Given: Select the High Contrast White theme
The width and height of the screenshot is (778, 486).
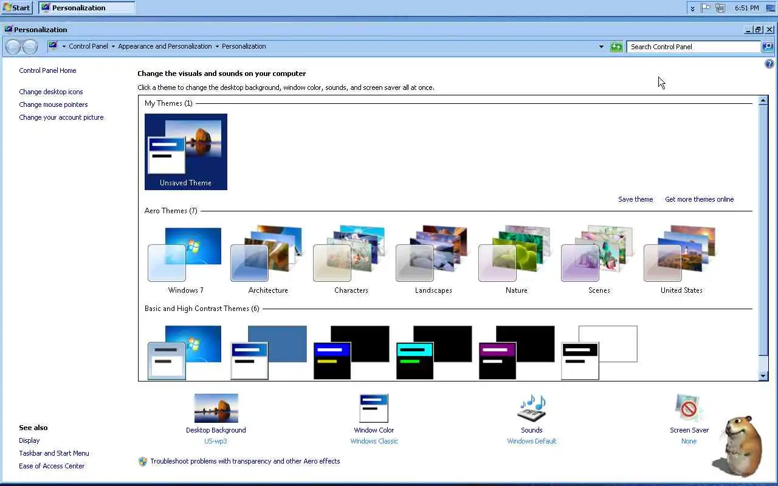Looking at the screenshot, I should pyautogui.click(x=599, y=353).
